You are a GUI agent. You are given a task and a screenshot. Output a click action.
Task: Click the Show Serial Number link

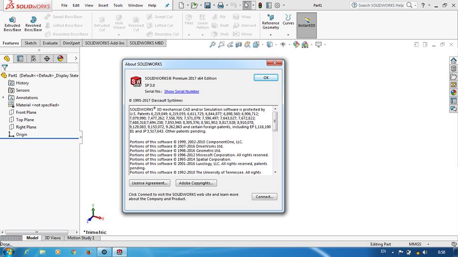[x=182, y=92]
